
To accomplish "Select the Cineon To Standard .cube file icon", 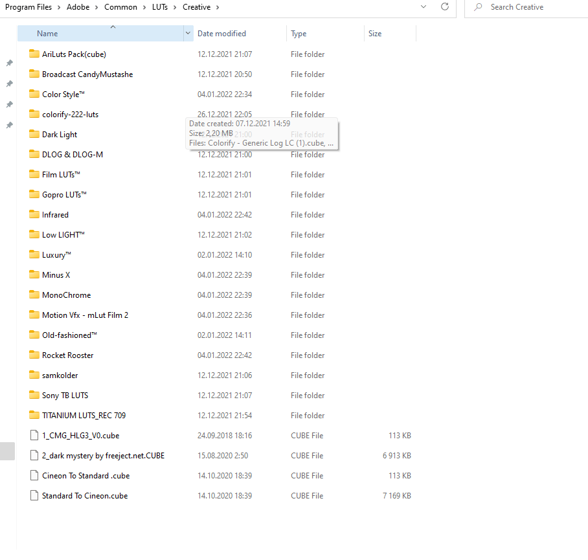I will coord(34,475).
